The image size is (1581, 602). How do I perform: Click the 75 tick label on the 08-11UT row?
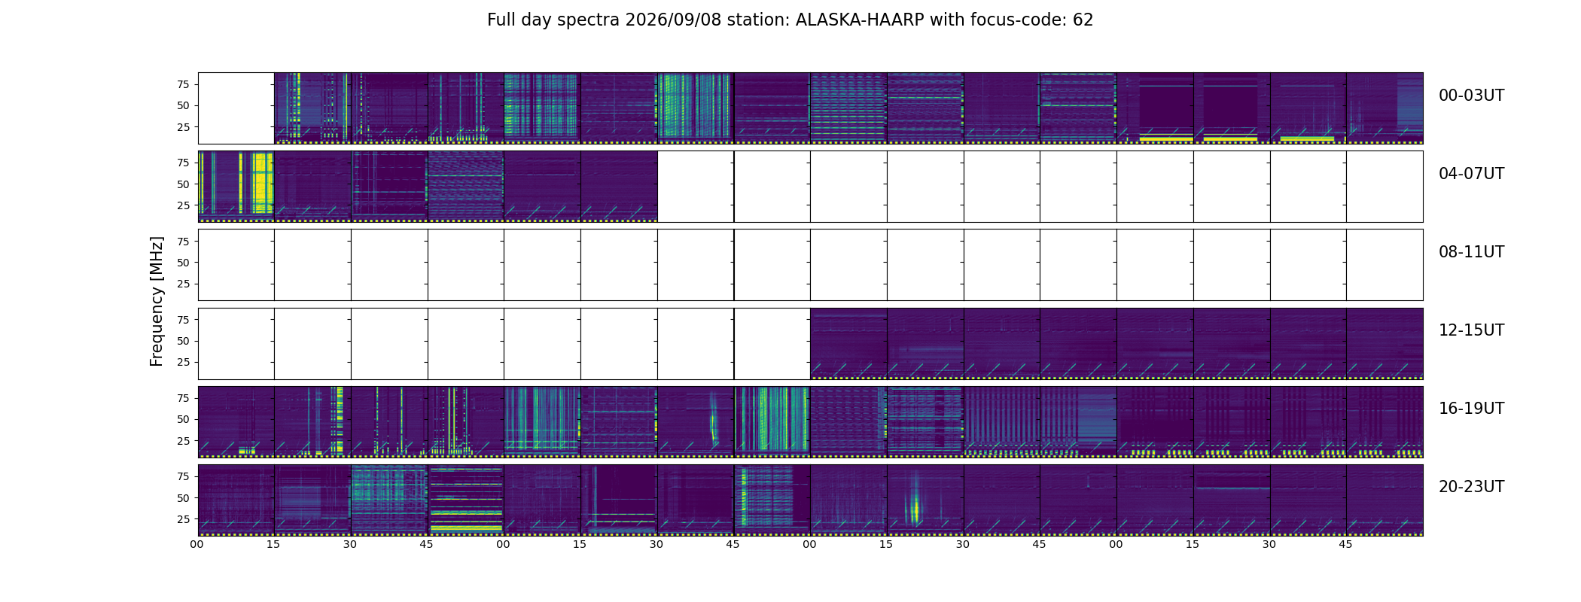coord(183,242)
